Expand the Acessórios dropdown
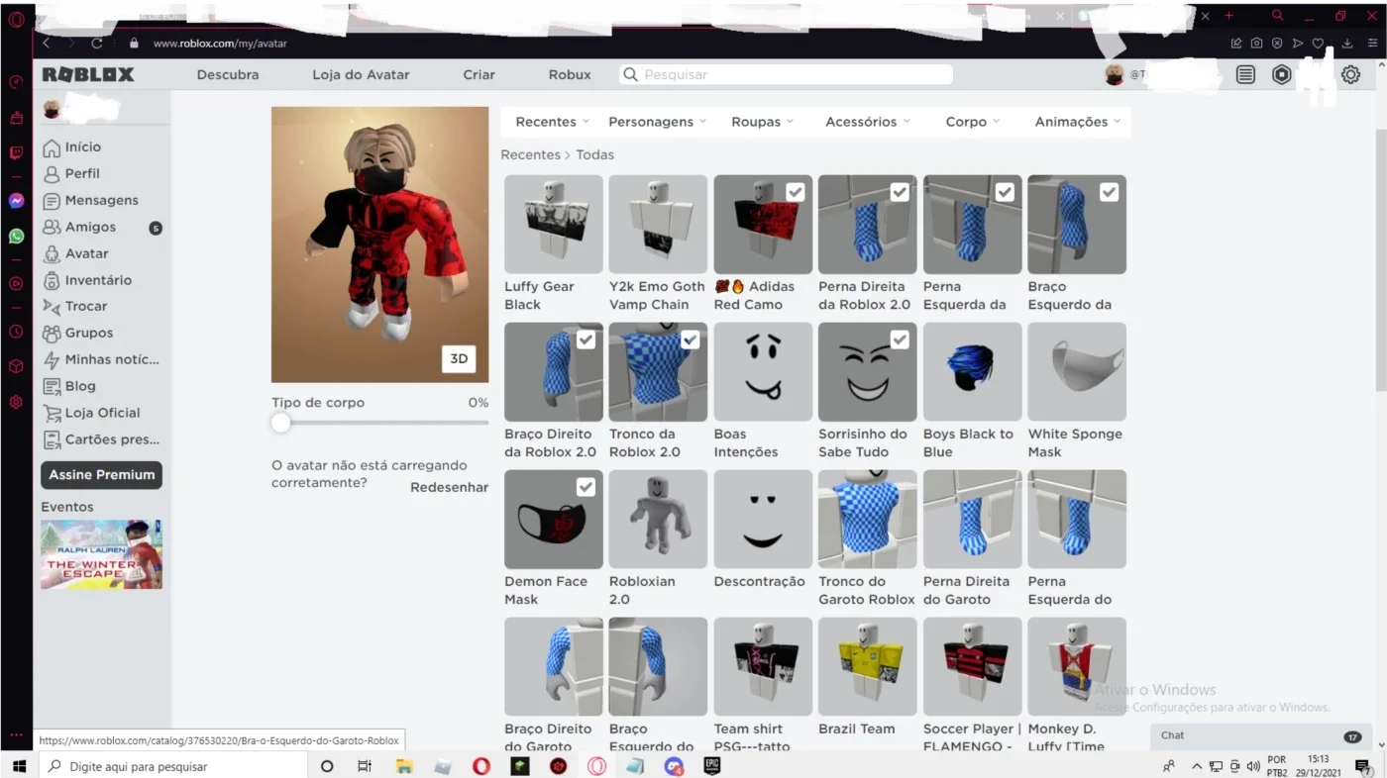The image size is (1387, 778). click(868, 122)
